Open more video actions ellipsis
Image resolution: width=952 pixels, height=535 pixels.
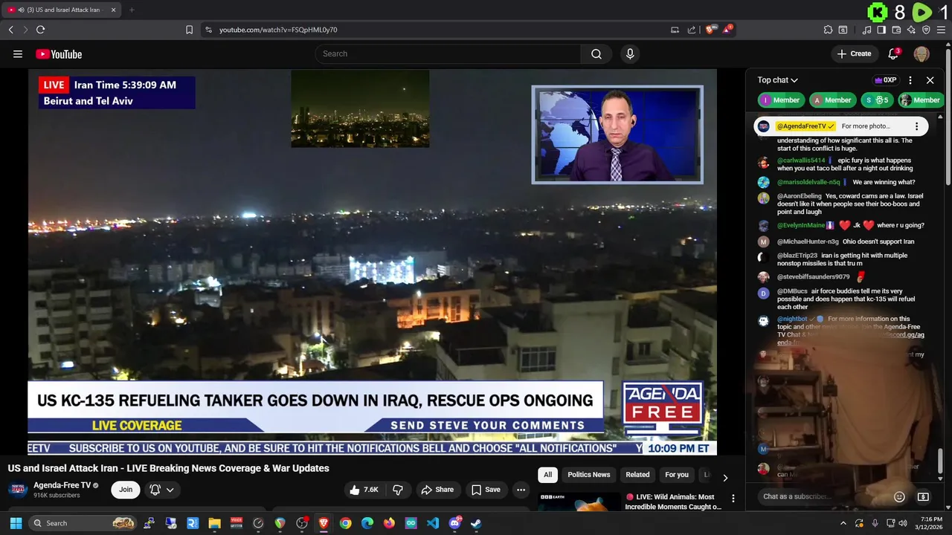tap(521, 490)
